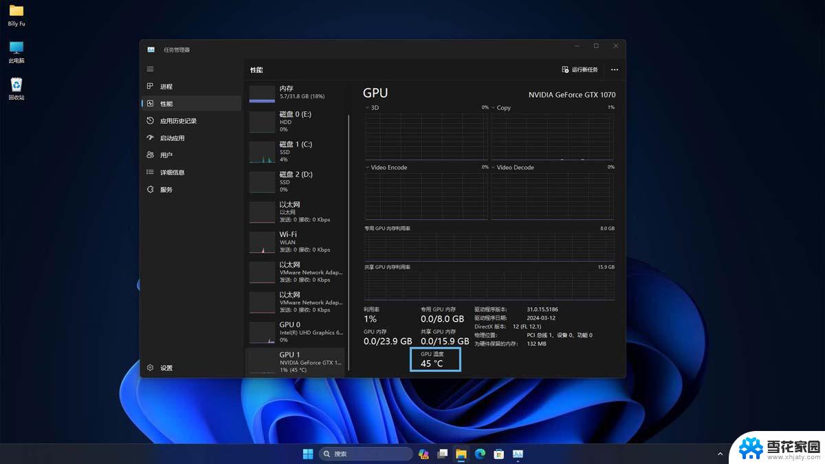
Task: Open the 进程 (Processes) page
Action: (191, 87)
